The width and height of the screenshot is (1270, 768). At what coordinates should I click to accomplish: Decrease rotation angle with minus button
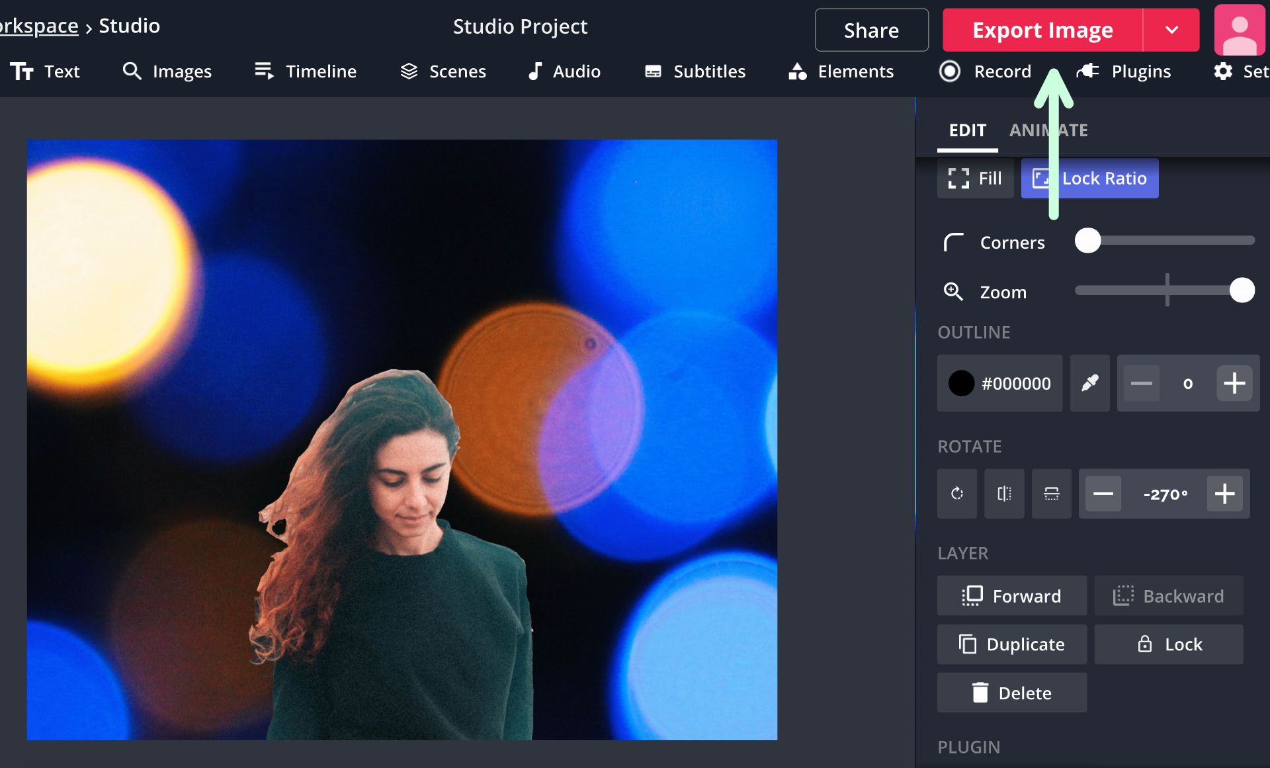click(1103, 493)
